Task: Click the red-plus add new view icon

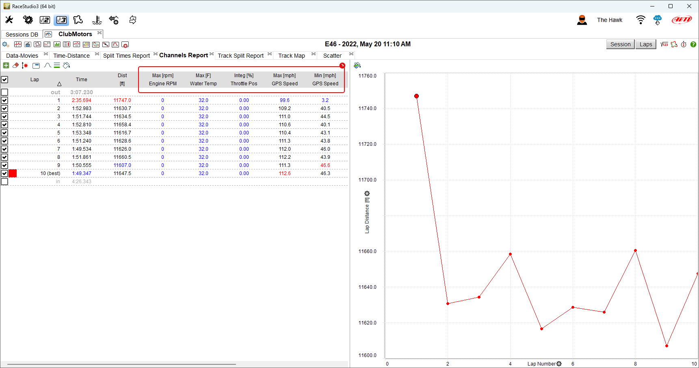Action: [125, 44]
